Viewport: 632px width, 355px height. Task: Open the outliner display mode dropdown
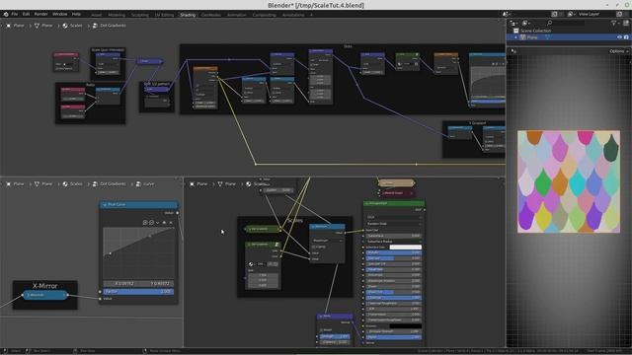[526, 24]
